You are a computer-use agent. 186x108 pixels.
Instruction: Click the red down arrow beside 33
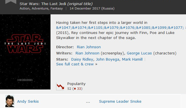point(75,89)
